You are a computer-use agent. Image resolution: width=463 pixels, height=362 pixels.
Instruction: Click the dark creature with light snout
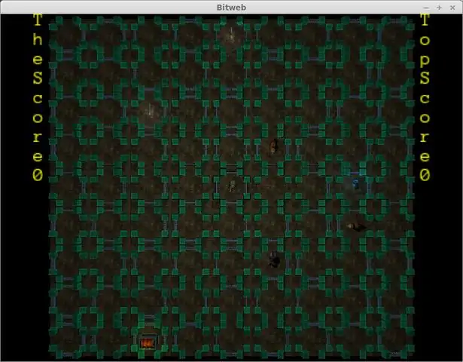[x=356, y=226]
